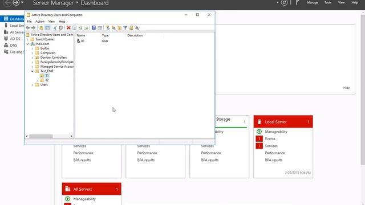Toggle Show/Hide Console Tree toolbar icon
The width and height of the screenshot is (365, 205).
(47, 28)
